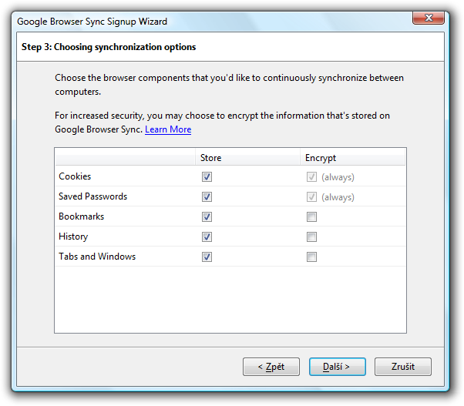The height and width of the screenshot is (406, 464).
Task: Click the Store column header
Action: 247,158
